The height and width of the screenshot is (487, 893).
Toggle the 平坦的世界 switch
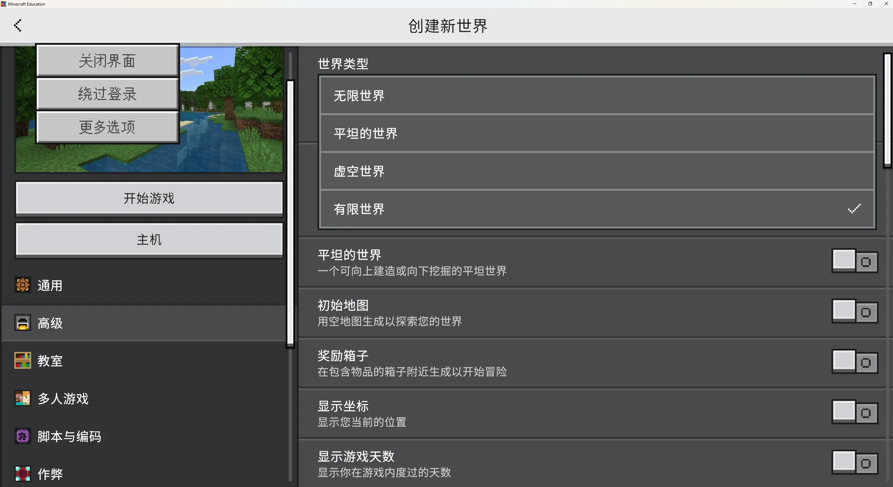click(855, 261)
